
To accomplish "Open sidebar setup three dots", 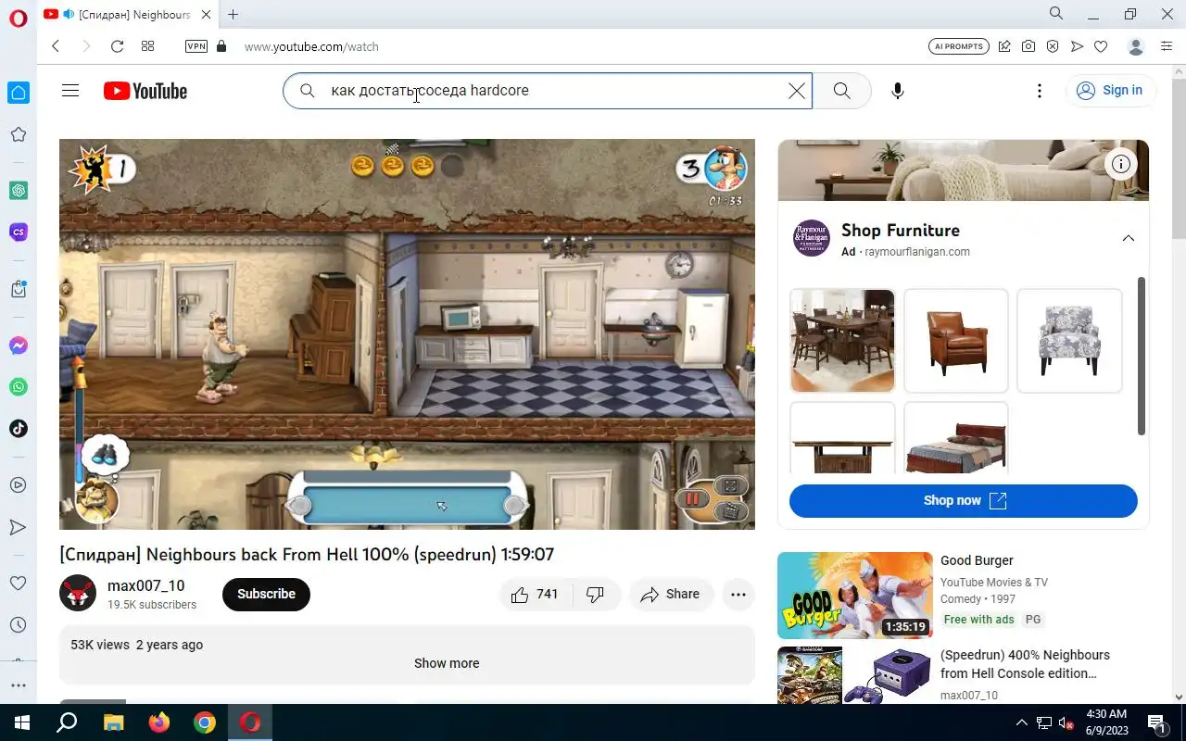I will click(18, 686).
